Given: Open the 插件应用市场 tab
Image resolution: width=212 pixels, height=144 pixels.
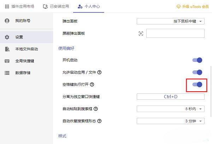Looking at the screenshot, I should pos(19,6).
